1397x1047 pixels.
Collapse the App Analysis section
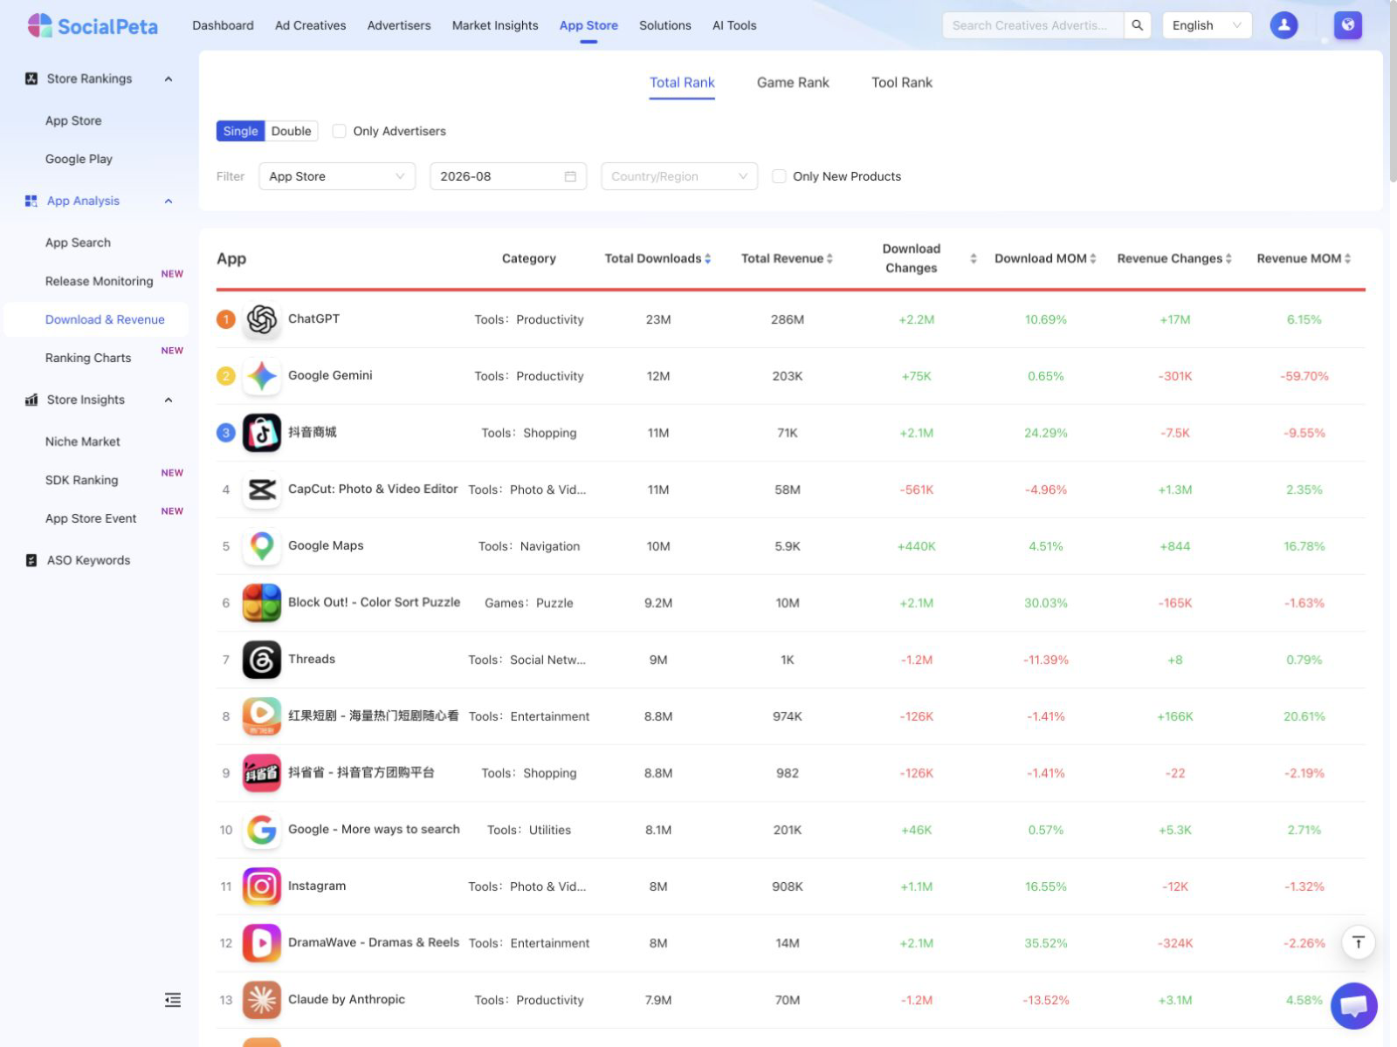(x=169, y=201)
